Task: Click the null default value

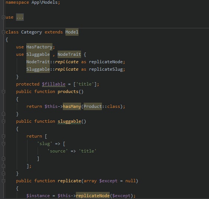Action: 131,181
